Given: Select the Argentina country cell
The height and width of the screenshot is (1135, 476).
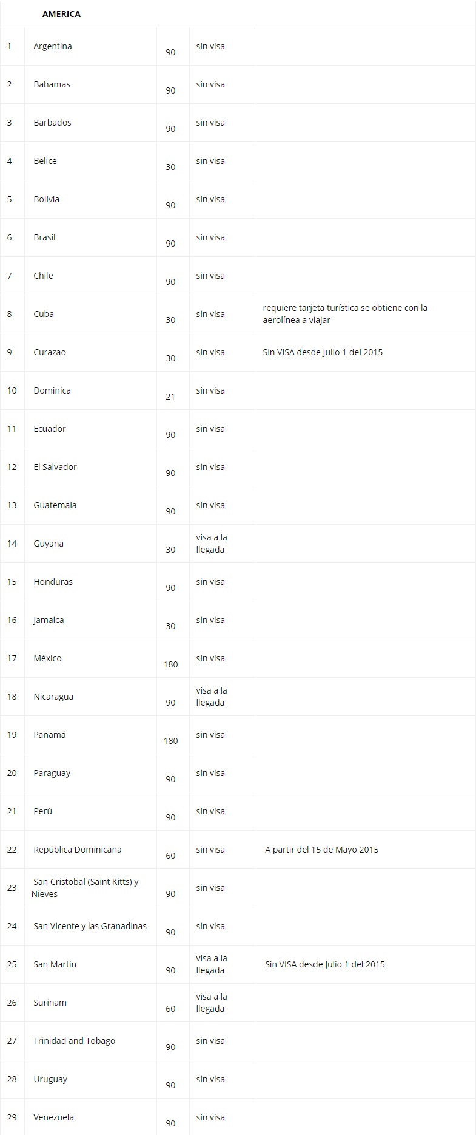Looking at the screenshot, I should coord(53,46).
